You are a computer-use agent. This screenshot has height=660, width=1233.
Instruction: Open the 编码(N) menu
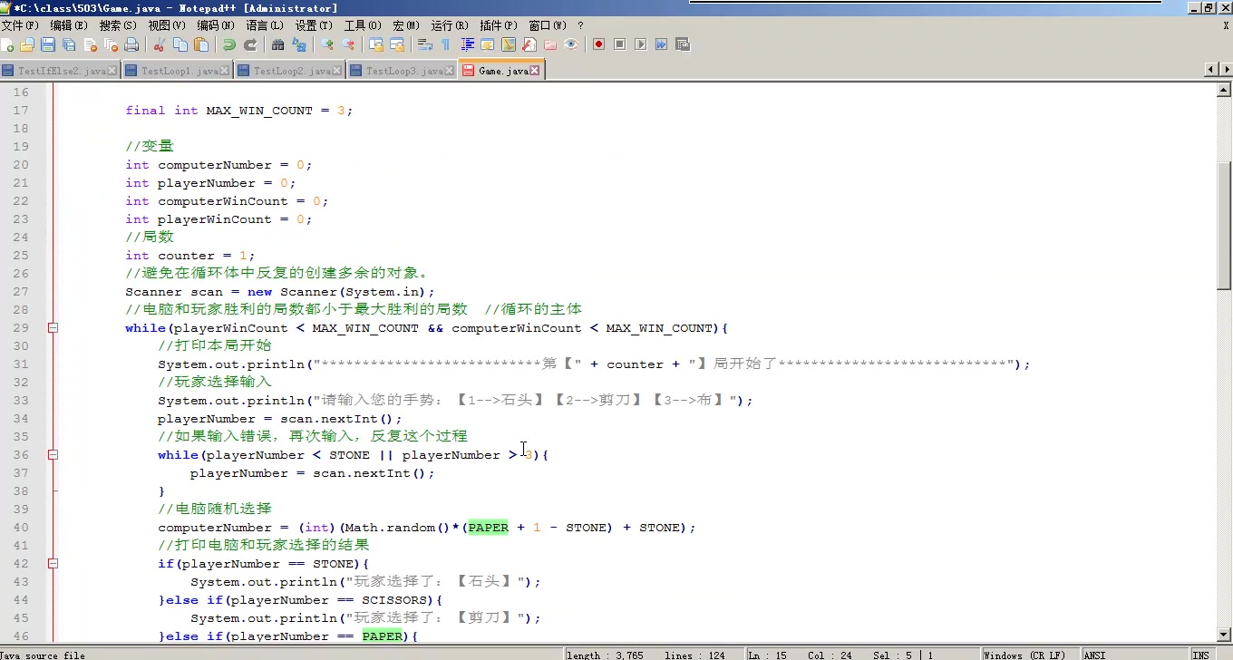216,25
